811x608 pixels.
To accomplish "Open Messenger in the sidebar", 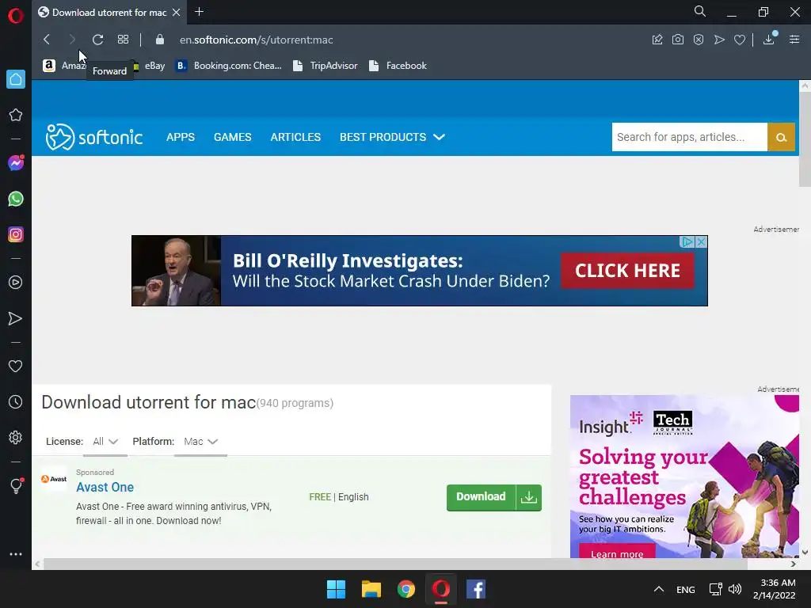I will coord(16,163).
